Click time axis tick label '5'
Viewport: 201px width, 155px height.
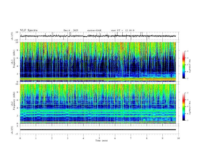tap(99, 138)
